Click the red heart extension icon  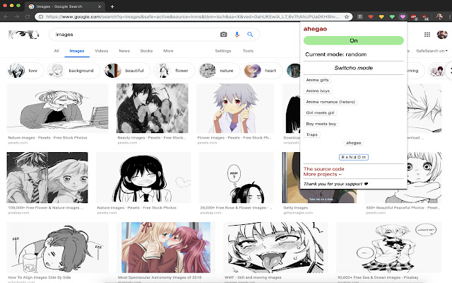(371, 17)
